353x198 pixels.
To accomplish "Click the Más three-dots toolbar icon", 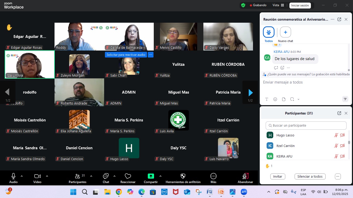I will coord(213,176).
